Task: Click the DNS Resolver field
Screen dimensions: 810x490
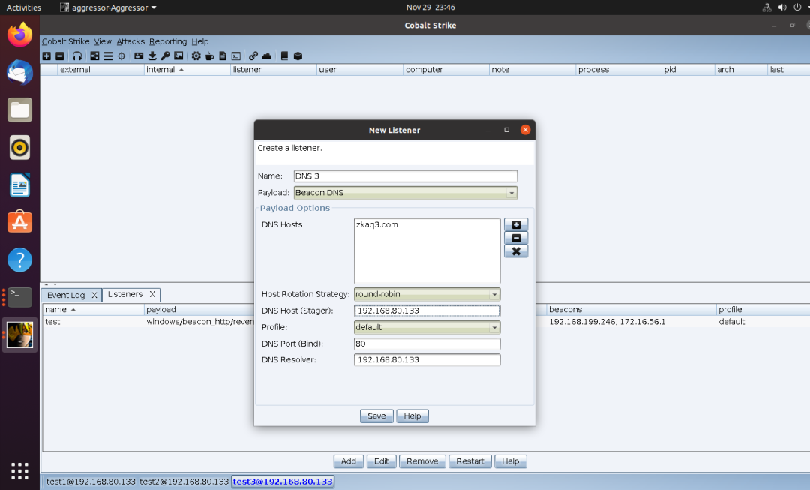Action: [427, 359]
